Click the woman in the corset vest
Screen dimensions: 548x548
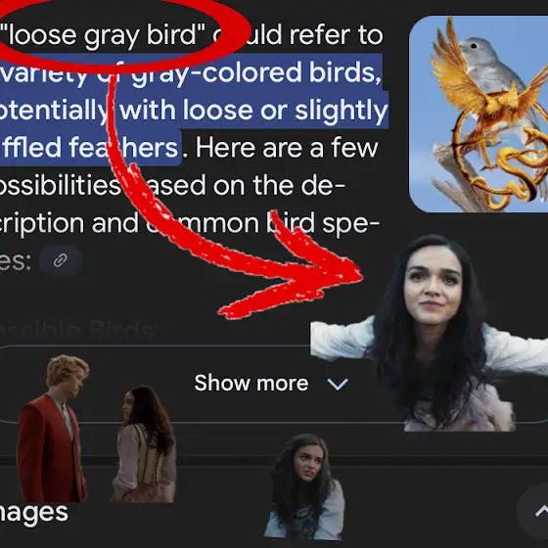(145, 444)
